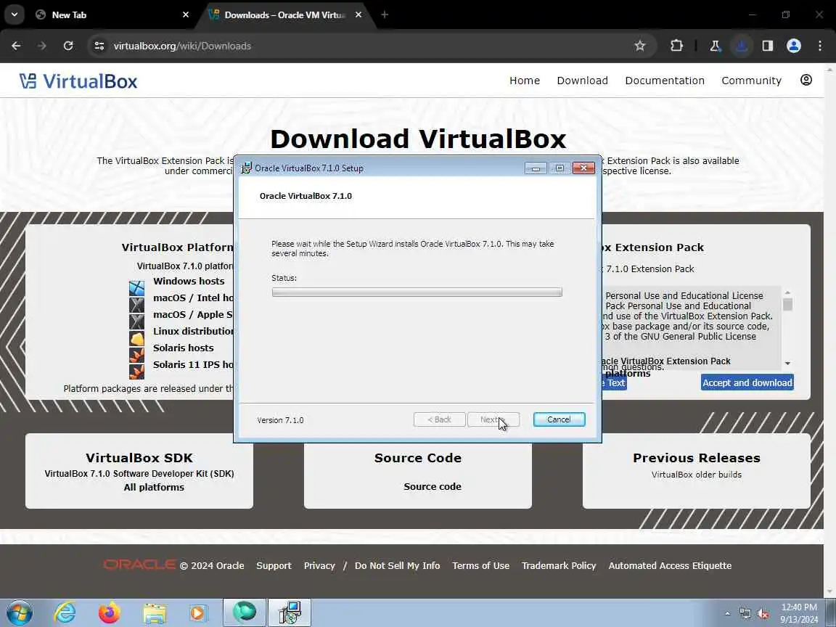Expand the tab search dropdown arrow
This screenshot has width=836, height=627.
click(15, 15)
